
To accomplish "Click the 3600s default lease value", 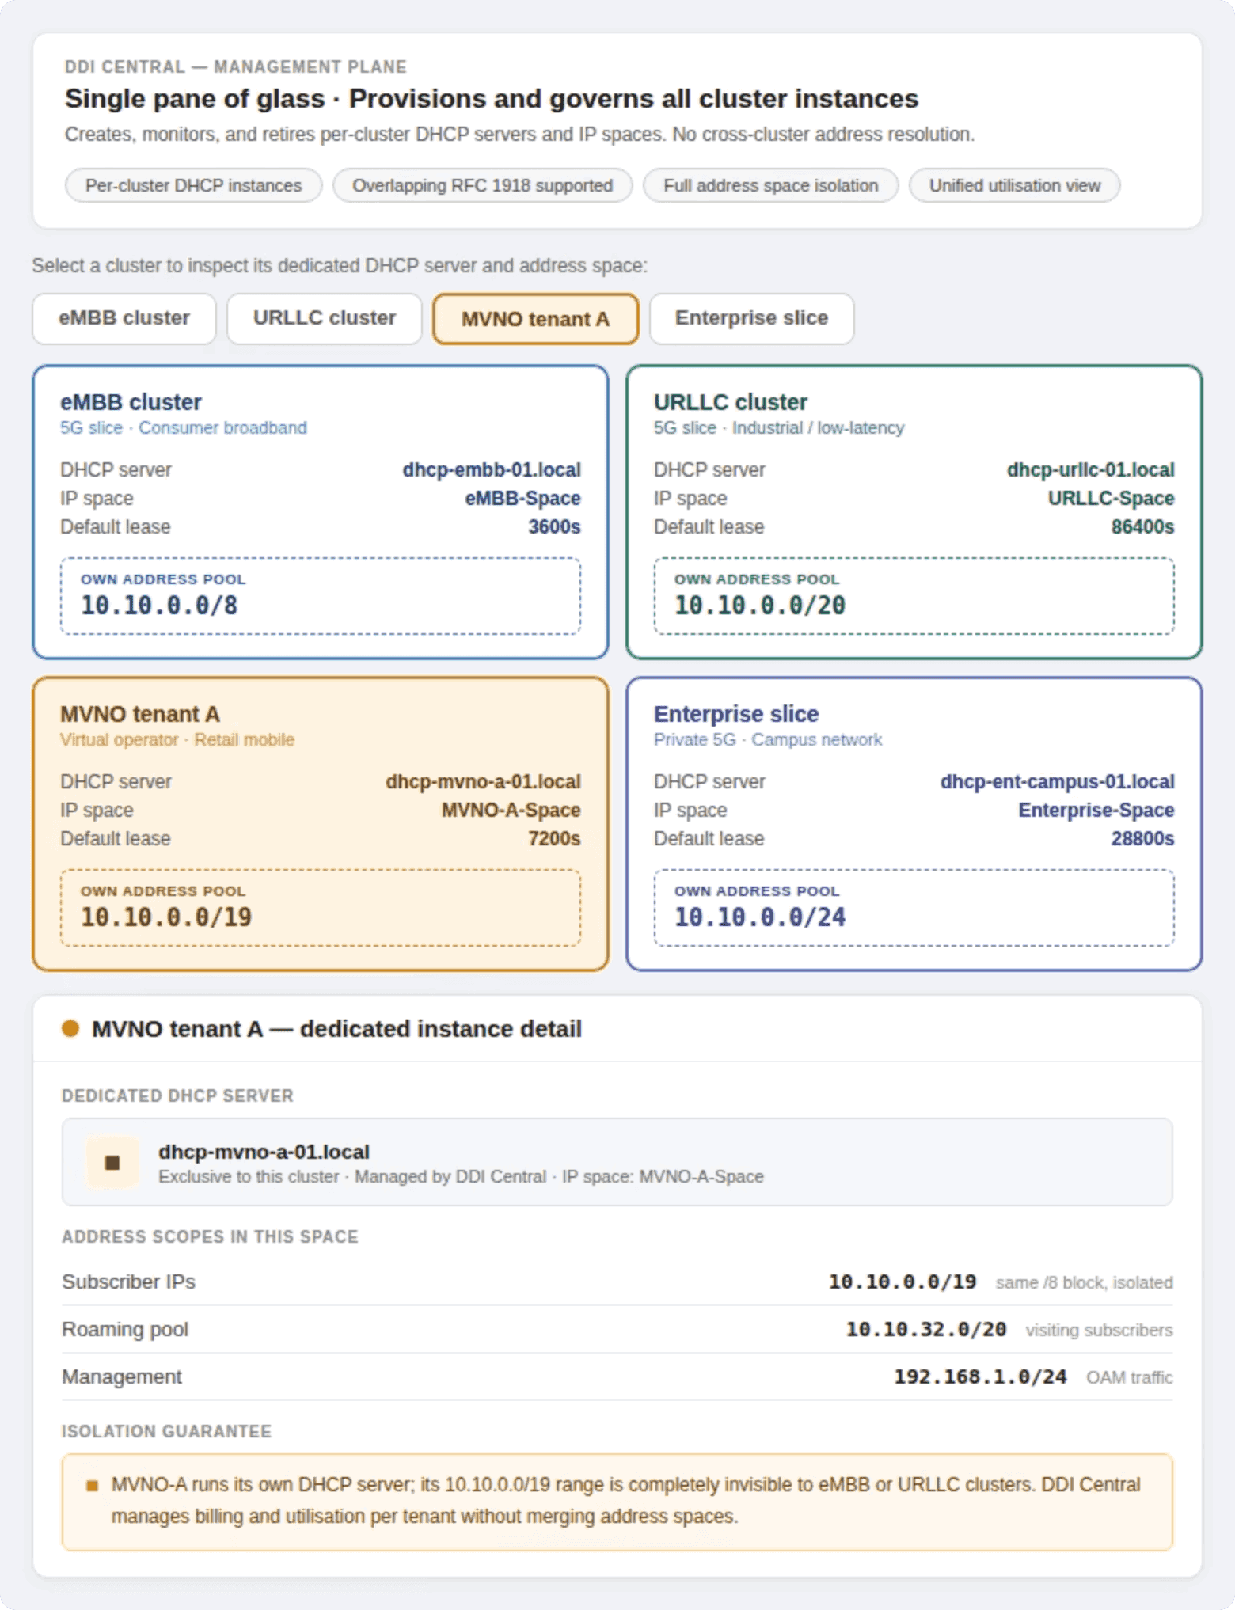I will click(x=554, y=527).
